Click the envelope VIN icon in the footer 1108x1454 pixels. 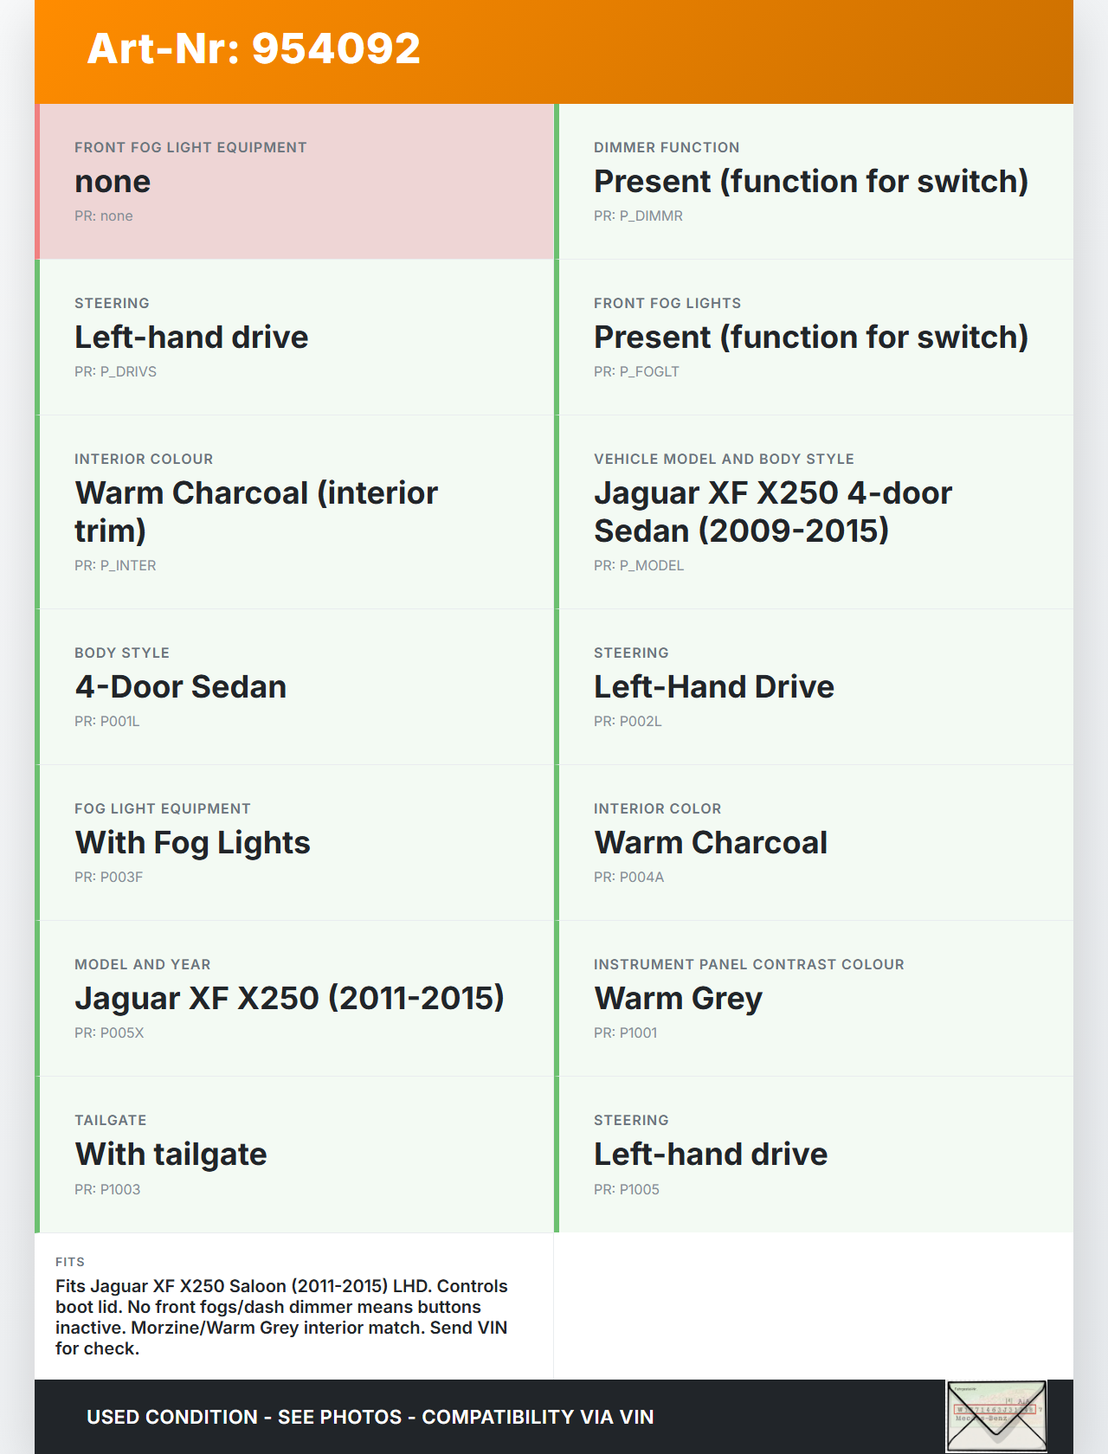996,1416
